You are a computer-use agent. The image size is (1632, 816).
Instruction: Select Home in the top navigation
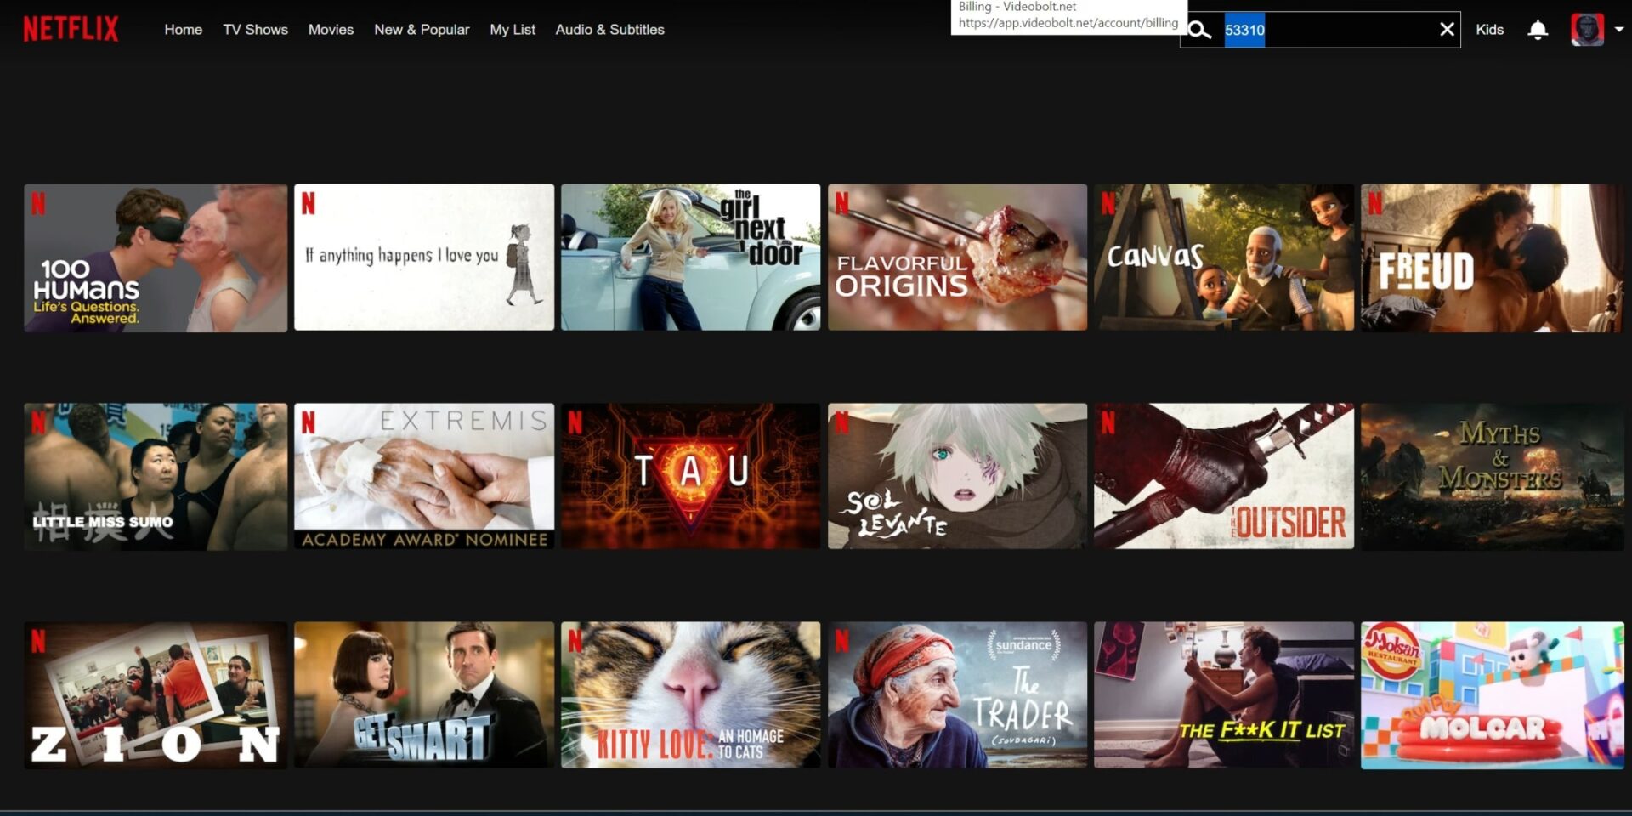click(x=183, y=29)
